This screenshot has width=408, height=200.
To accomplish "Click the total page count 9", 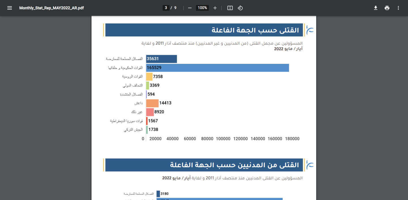I will pos(175,8).
